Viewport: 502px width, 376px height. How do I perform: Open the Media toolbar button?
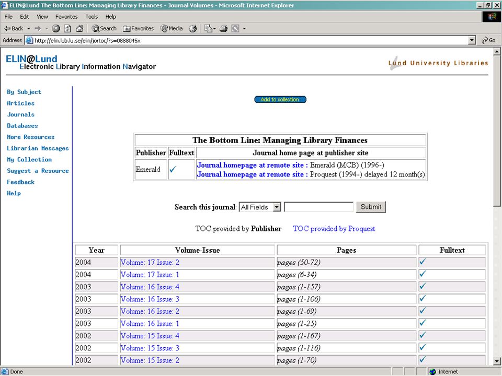pos(172,28)
